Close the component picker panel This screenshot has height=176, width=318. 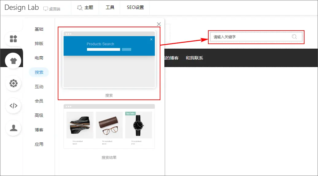click(159, 24)
